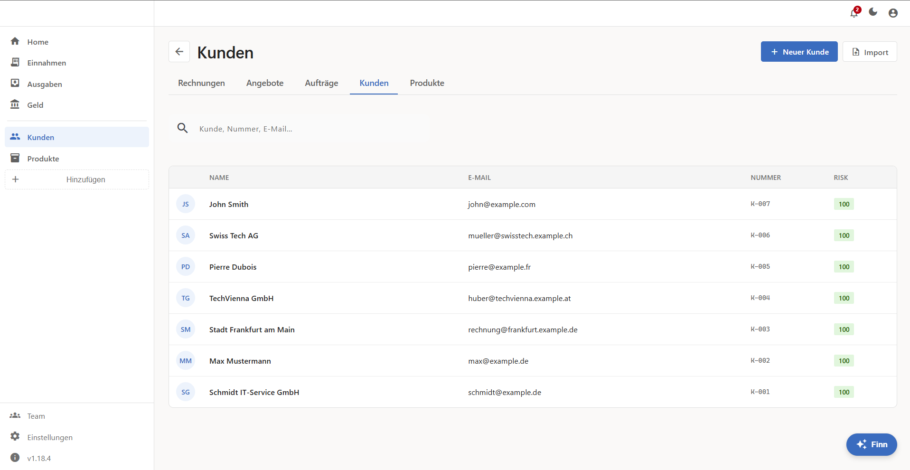This screenshot has width=910, height=470.
Task: Click the NUMMER column header
Action: point(766,178)
